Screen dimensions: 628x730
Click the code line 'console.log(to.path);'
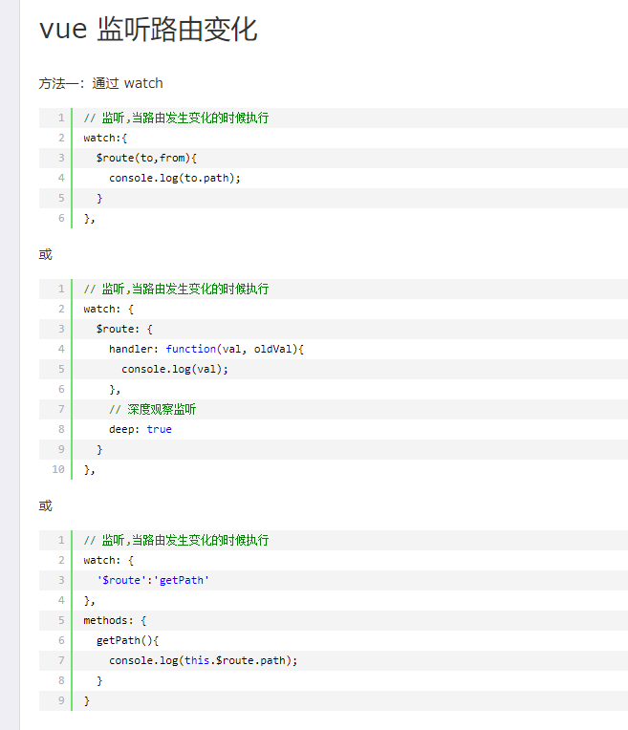pos(175,178)
